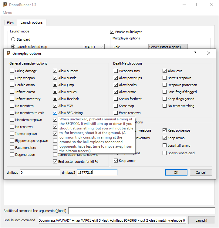The image size is (219, 228).
Task: Select Launch selected map radio button
Action: [x=13, y=46]
